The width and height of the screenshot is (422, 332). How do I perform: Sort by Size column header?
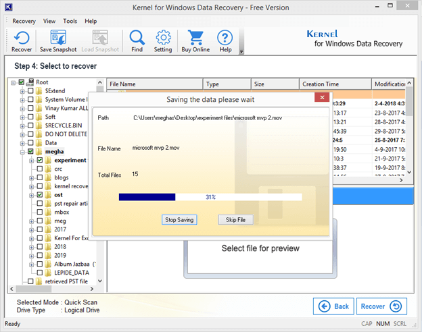coord(275,84)
